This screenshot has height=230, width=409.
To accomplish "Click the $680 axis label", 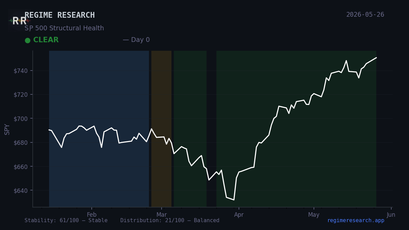I will 21,142.
